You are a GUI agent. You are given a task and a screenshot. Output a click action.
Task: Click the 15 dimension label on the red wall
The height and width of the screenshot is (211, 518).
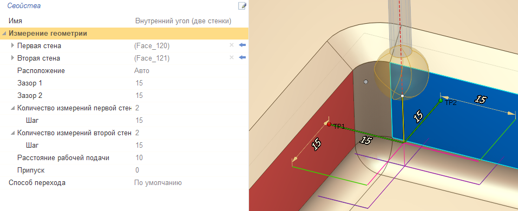(317, 144)
